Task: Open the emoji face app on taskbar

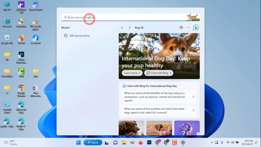Action: pyautogui.click(x=133, y=143)
